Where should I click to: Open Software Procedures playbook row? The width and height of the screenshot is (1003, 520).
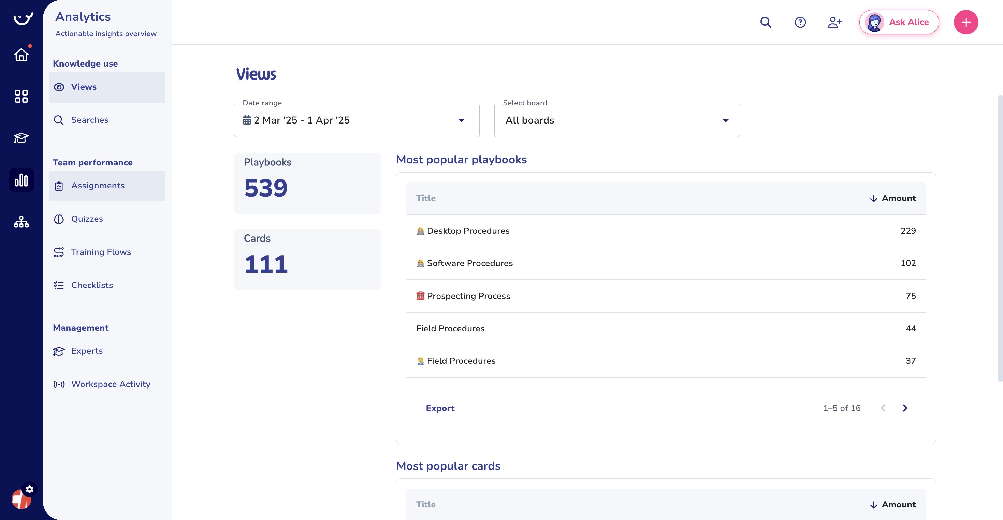click(666, 263)
